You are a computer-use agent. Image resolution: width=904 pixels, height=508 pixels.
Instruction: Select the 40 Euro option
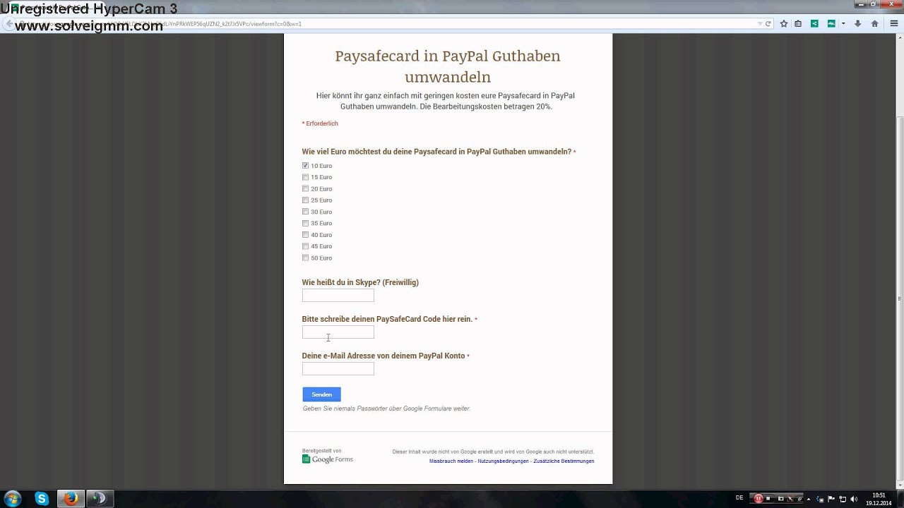point(305,235)
